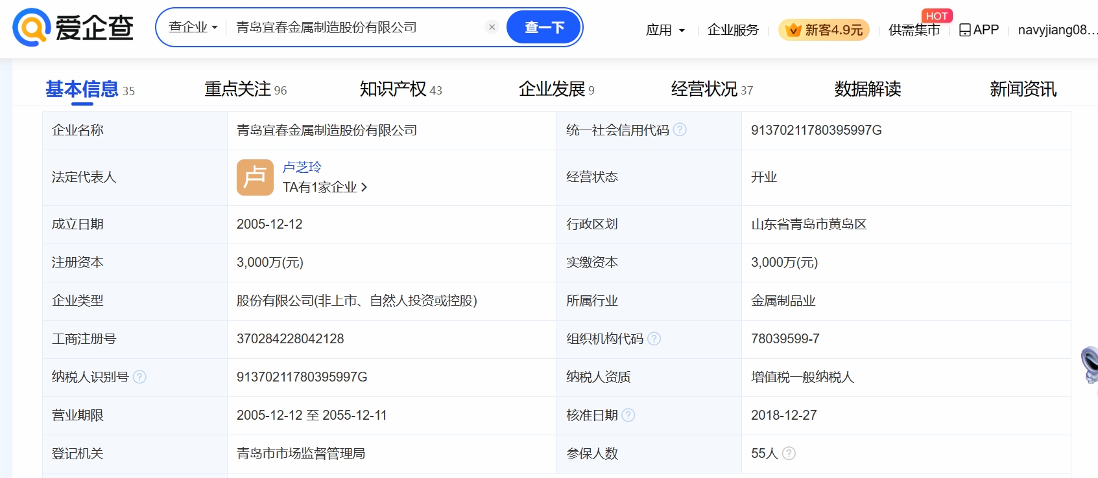The image size is (1098, 478).
Task: Switch to 经营状况 tab
Action: point(712,89)
